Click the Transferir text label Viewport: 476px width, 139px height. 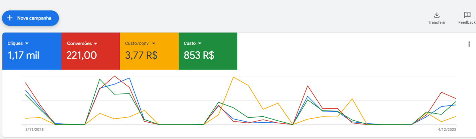coord(436,22)
